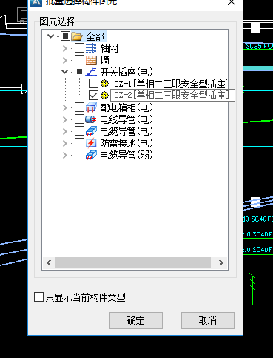Click the application logo in title bar
Viewport: 273px width, 358px height.
pos(36,2)
